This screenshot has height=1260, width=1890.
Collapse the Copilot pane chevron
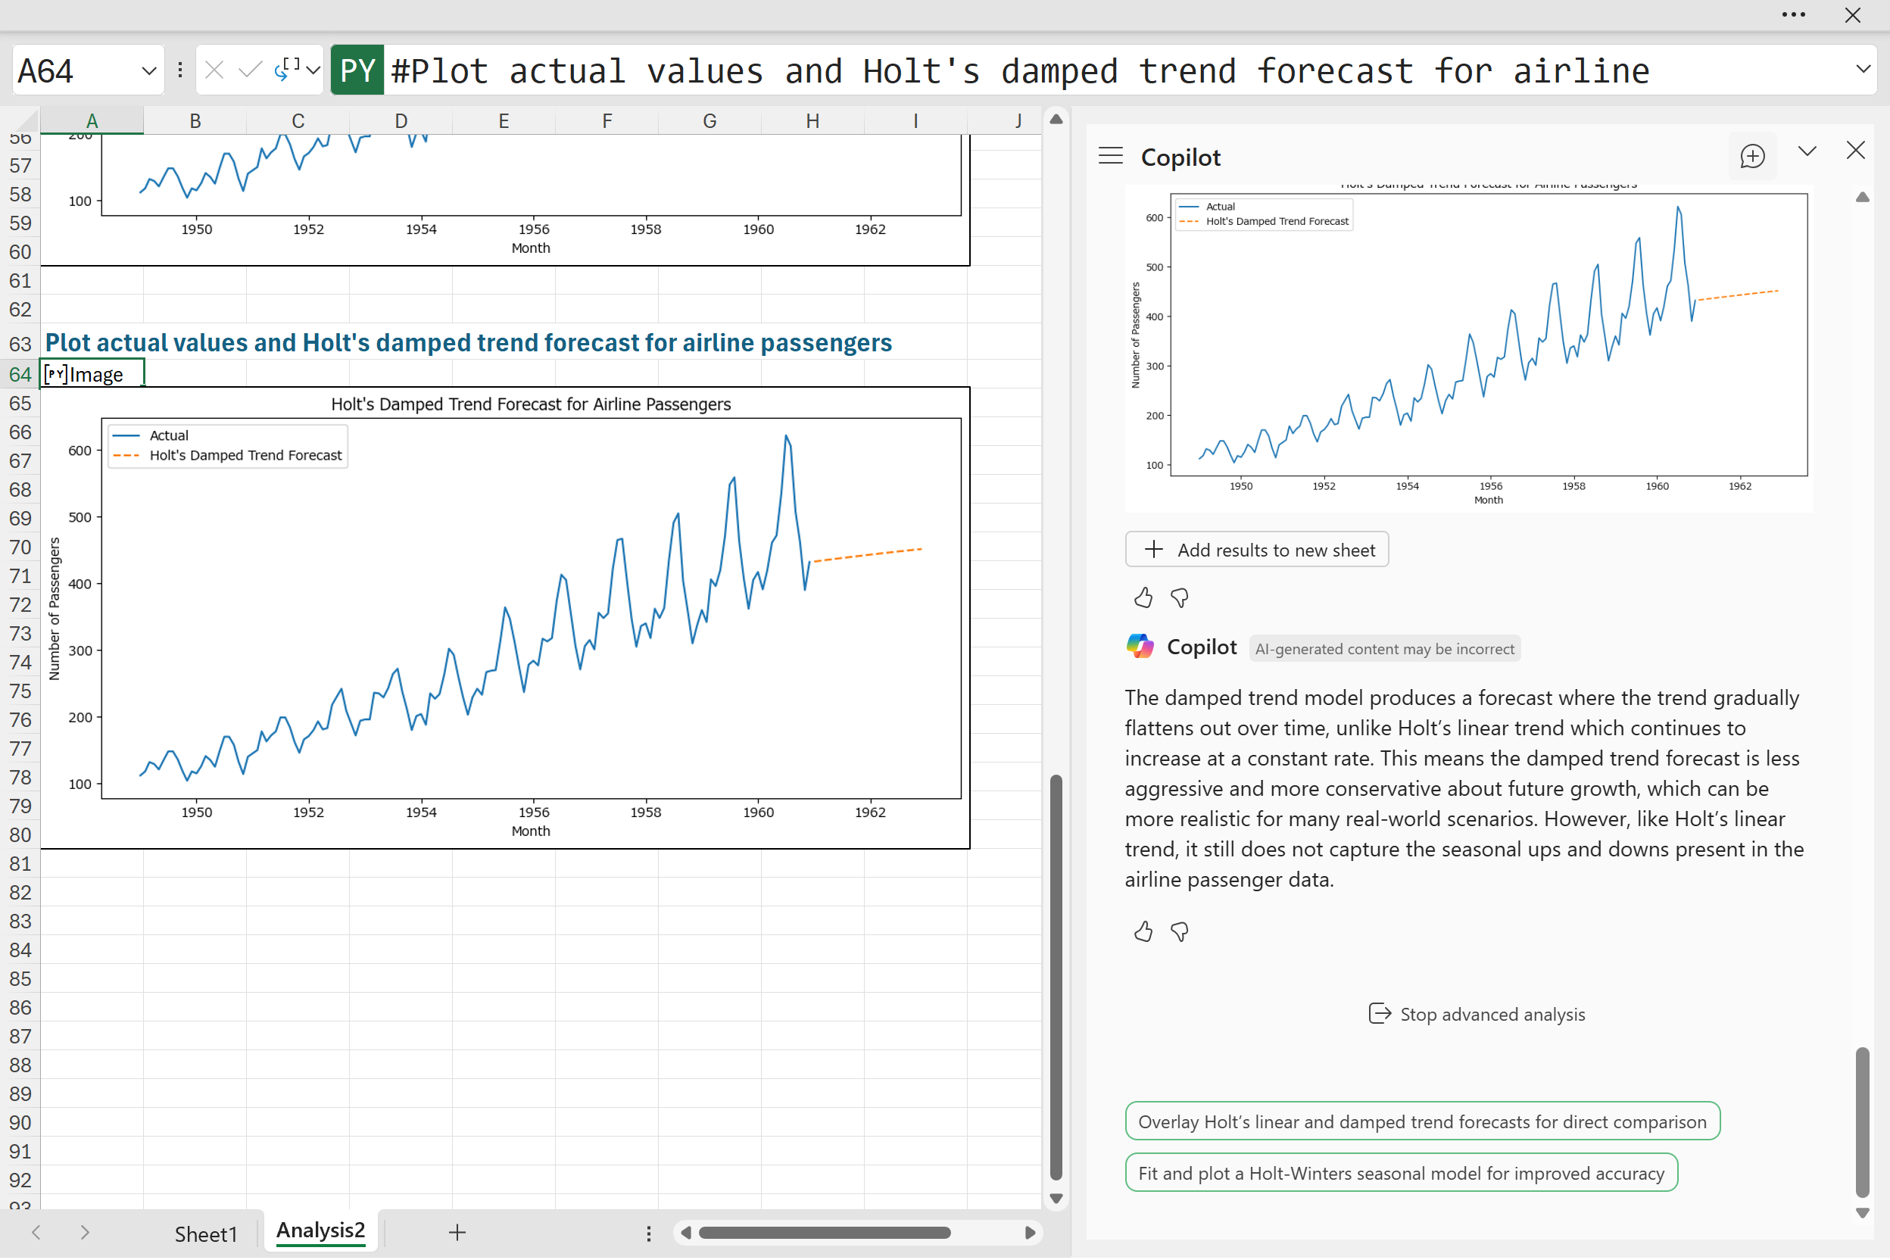(x=1807, y=151)
